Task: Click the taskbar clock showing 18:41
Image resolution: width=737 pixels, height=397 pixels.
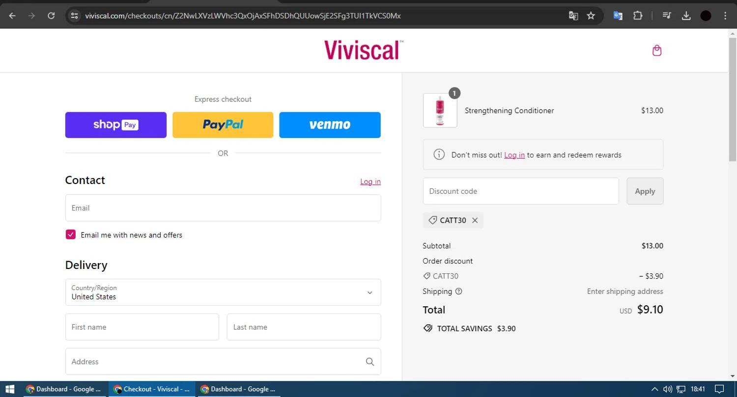Action: coord(698,389)
